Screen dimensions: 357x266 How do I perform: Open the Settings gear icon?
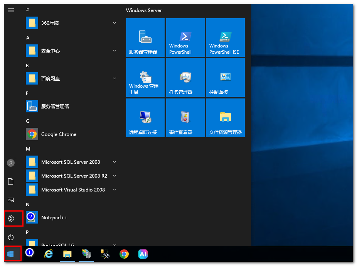[11, 219]
